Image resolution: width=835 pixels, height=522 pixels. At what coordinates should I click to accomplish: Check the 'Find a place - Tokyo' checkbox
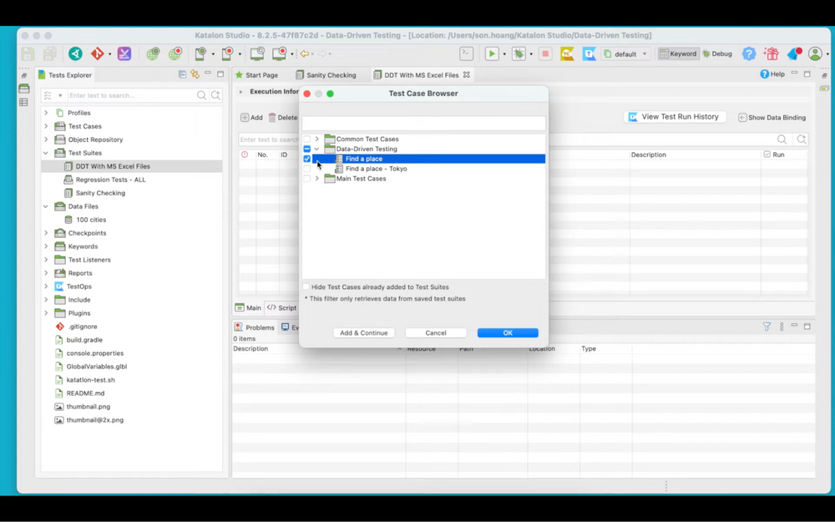point(307,169)
